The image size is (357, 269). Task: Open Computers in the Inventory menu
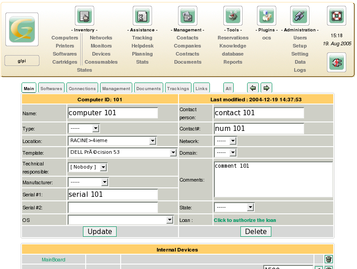click(65, 38)
